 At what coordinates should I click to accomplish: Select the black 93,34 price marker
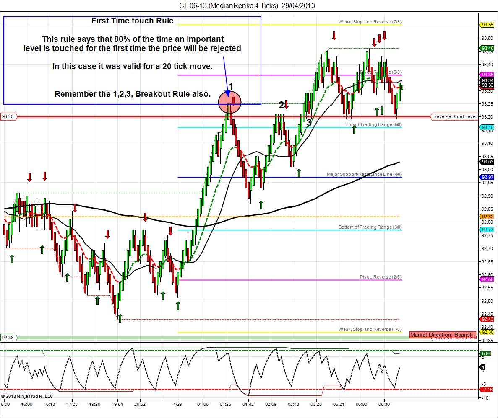coord(487,80)
